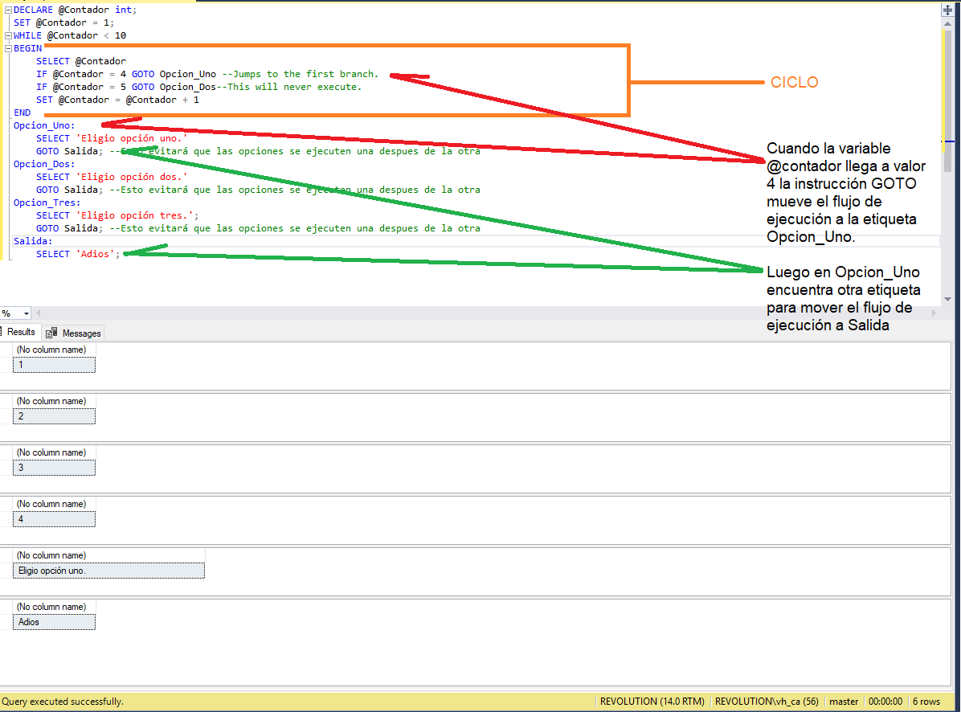The width and height of the screenshot is (961, 712).
Task: Select the result cell containing 'Eligio opción uno.'
Action: [109, 571]
